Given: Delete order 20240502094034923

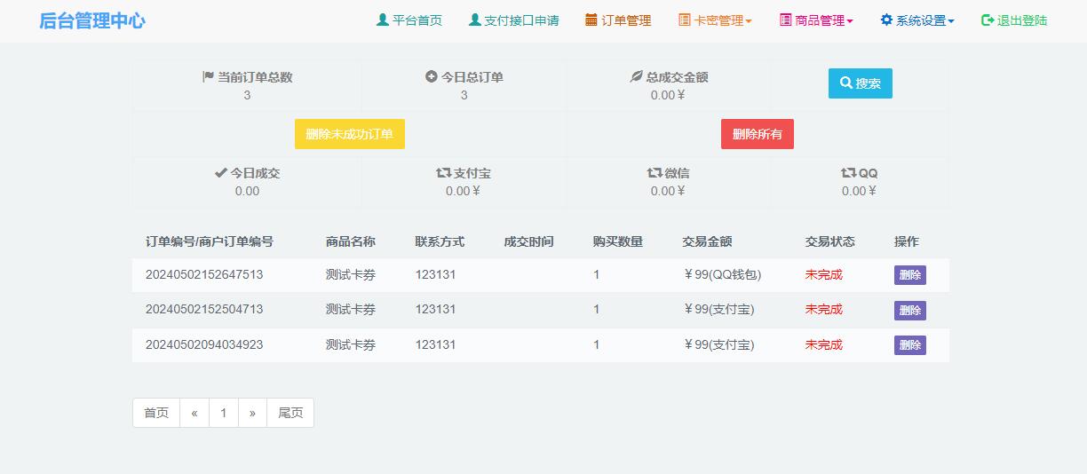Looking at the screenshot, I should tap(909, 345).
